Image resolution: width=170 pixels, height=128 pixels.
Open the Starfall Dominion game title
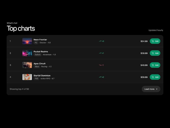point(42,76)
